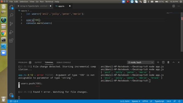Split the terminal pane
183x103 pixels.
pos(163,62)
